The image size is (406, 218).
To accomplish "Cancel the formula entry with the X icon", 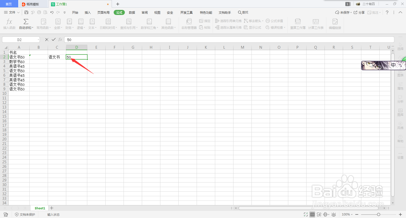I will [x=47, y=40].
